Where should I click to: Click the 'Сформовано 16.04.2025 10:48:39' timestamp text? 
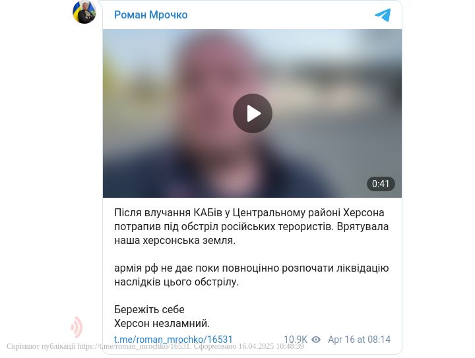coord(249,346)
